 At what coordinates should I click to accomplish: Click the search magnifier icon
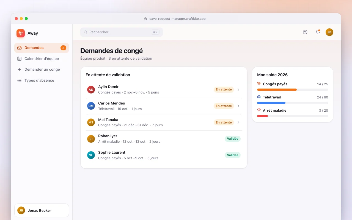click(85, 32)
